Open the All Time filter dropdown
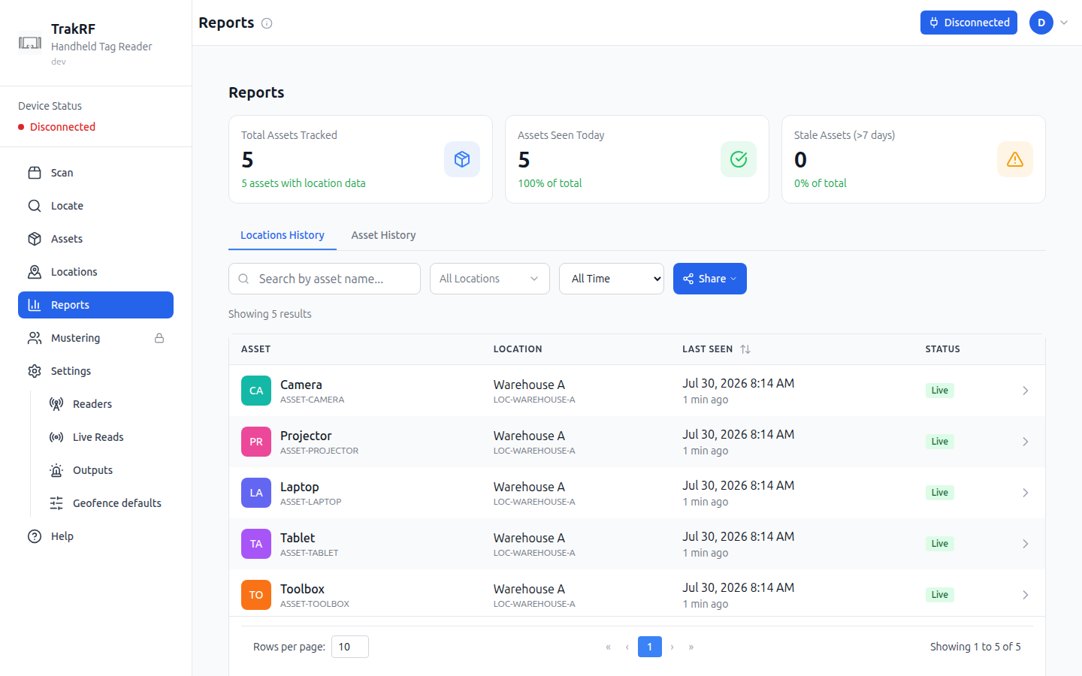This screenshot has height=676, width=1082. 612,279
